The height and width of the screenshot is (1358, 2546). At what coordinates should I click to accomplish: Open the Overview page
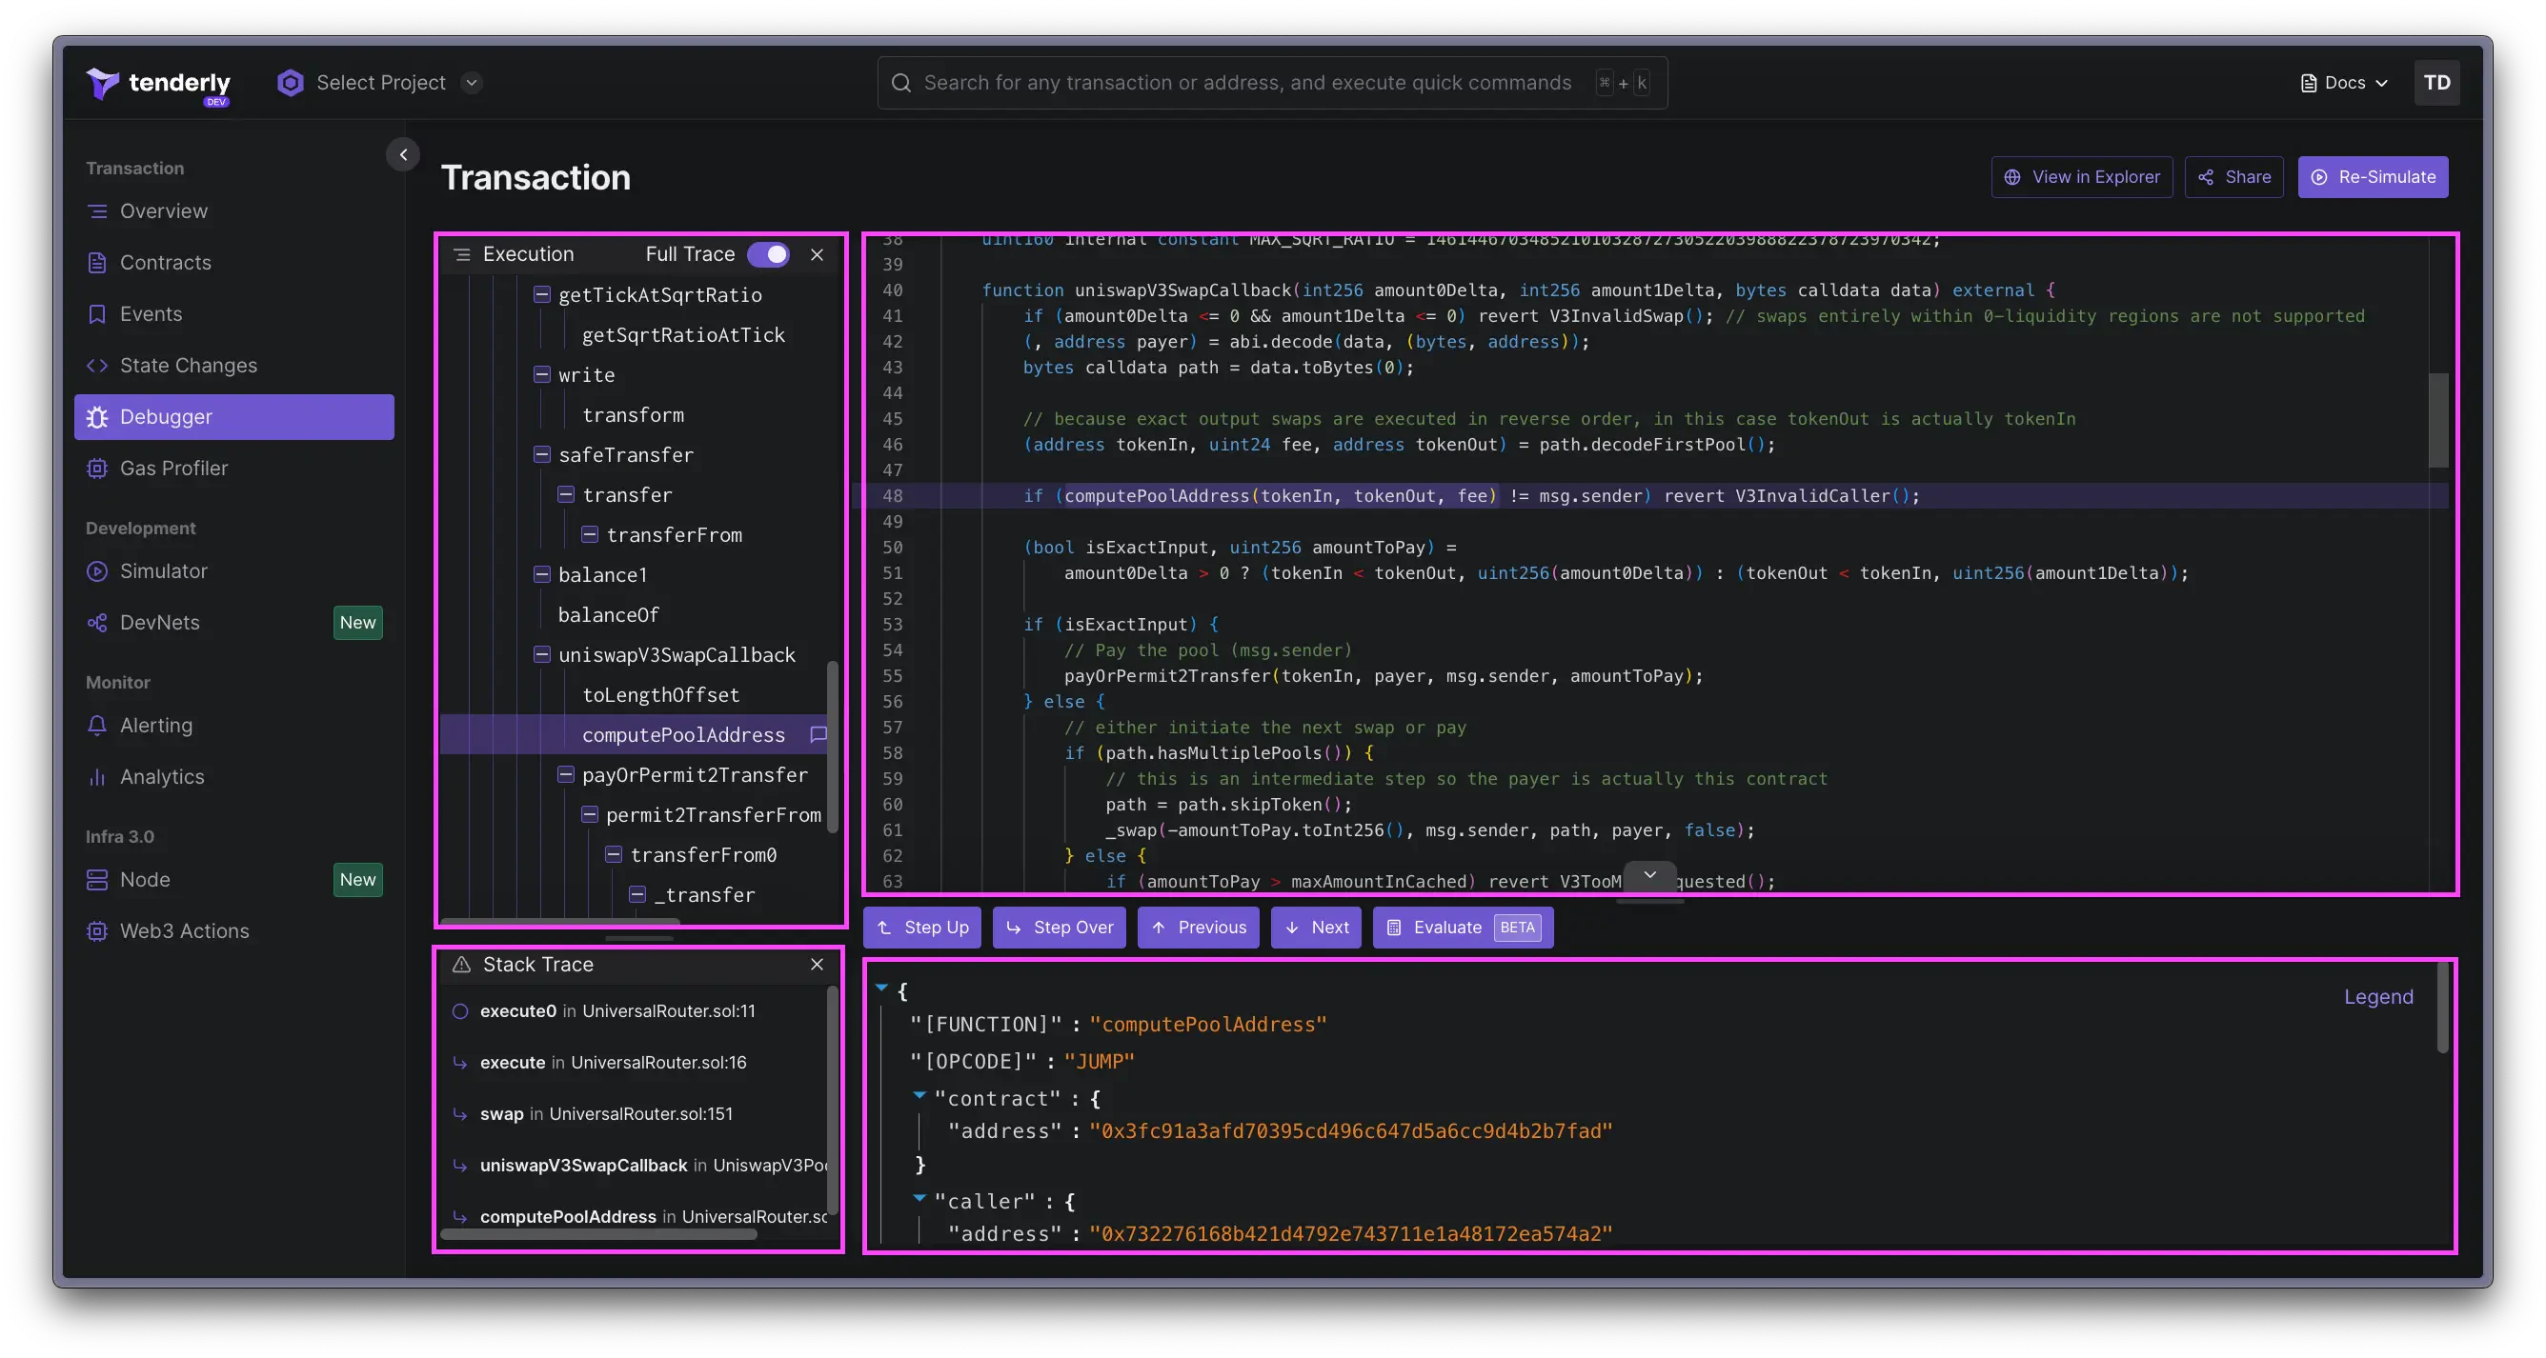pos(234,211)
